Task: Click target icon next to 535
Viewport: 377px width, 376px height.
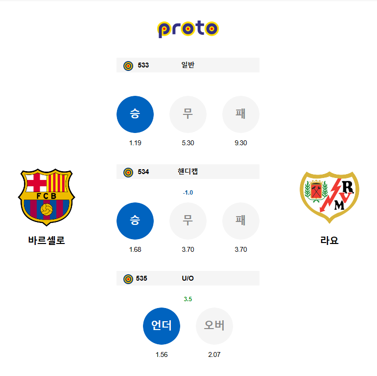Action: click(x=128, y=279)
